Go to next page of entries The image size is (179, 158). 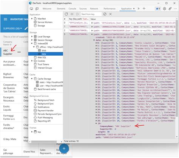tap(77, 14)
